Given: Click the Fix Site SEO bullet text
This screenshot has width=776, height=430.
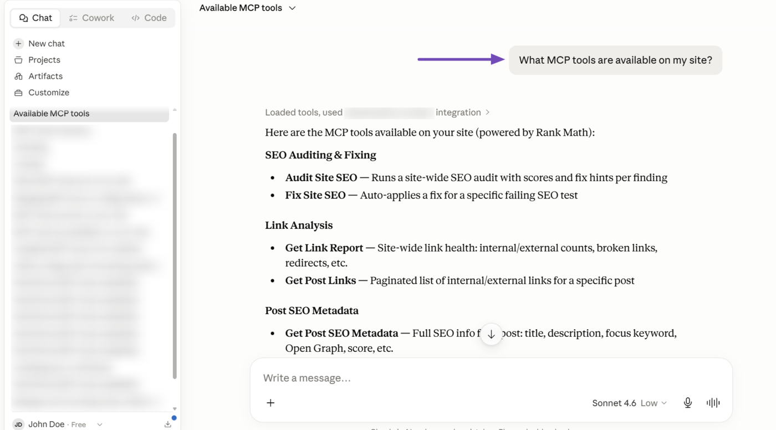Looking at the screenshot, I should pos(431,195).
